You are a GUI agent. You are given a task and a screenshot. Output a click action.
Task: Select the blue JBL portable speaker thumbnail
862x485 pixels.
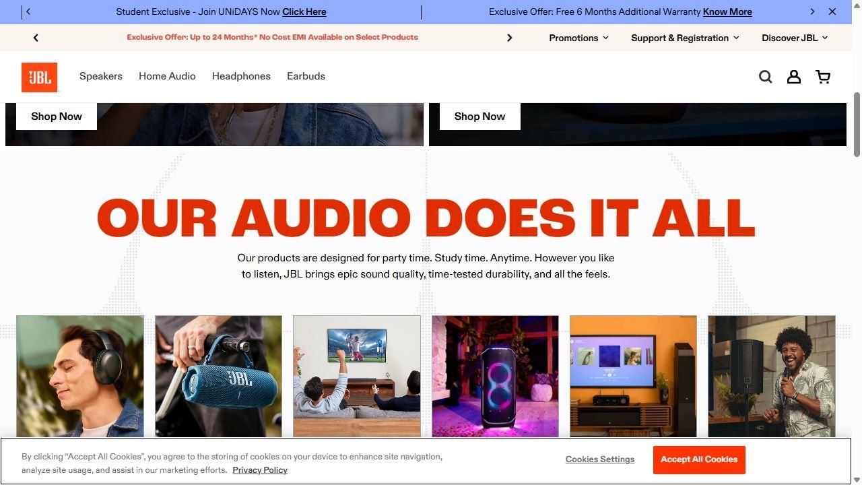(218, 376)
